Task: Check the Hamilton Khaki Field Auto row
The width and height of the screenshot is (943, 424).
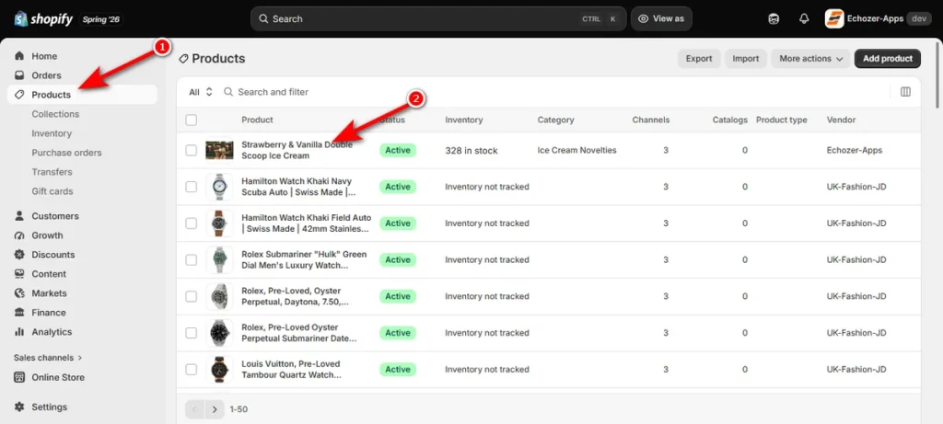Action: (x=192, y=223)
